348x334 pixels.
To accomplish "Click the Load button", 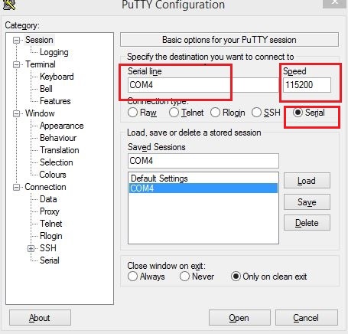I will pos(307,181).
